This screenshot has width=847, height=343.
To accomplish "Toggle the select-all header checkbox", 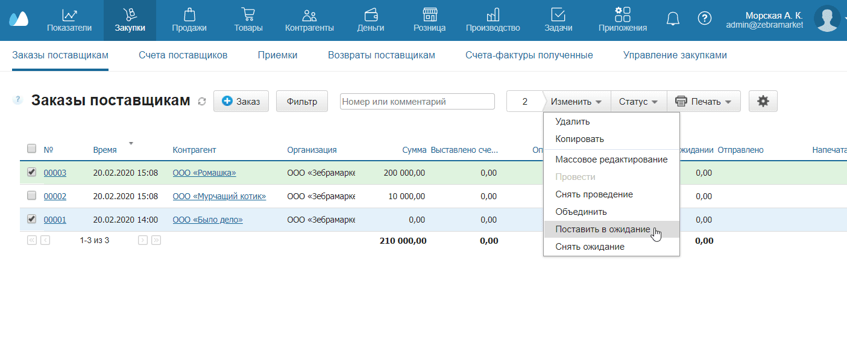I will point(32,149).
